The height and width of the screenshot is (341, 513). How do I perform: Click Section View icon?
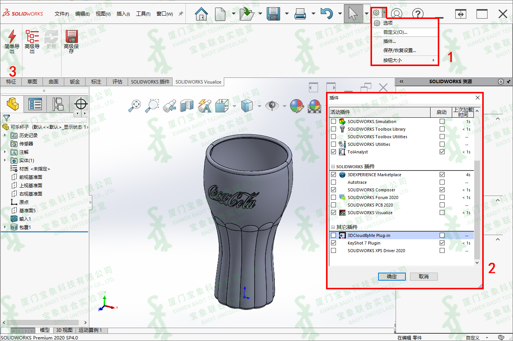pyautogui.click(x=187, y=106)
